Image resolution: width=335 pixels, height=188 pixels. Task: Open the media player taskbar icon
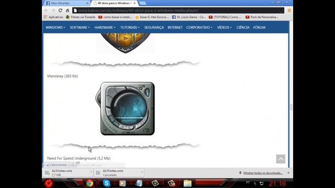[122, 183]
